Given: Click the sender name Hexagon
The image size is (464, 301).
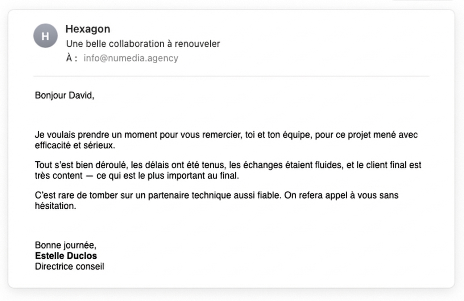Looking at the screenshot, I should coord(88,29).
